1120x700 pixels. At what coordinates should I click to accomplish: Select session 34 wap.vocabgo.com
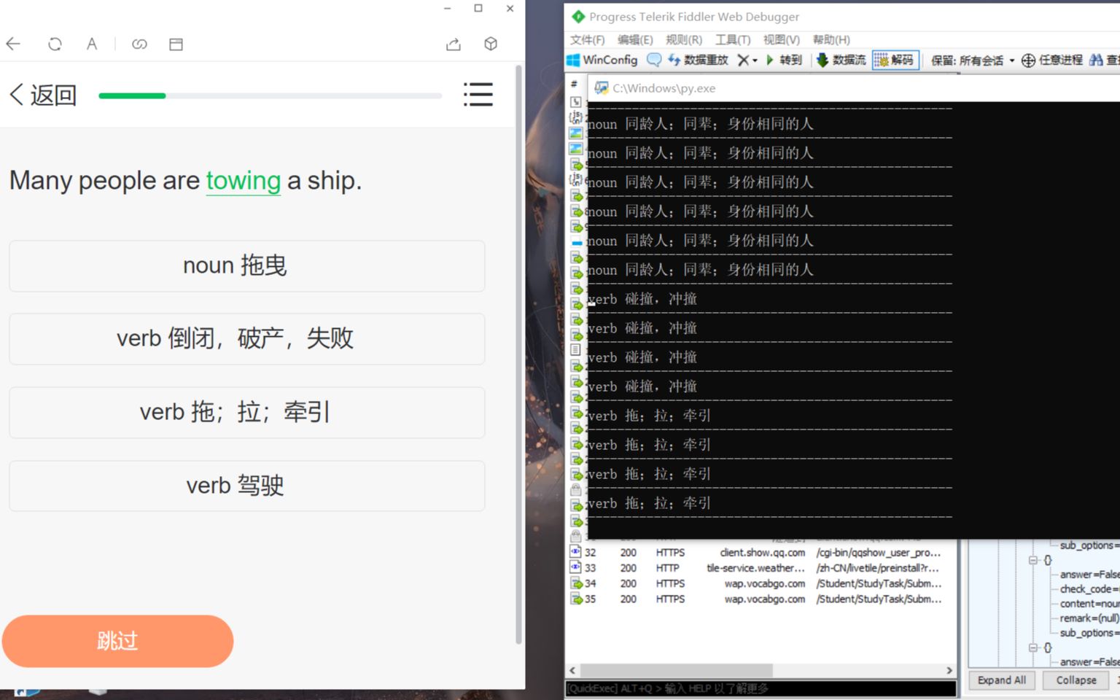coord(761,583)
